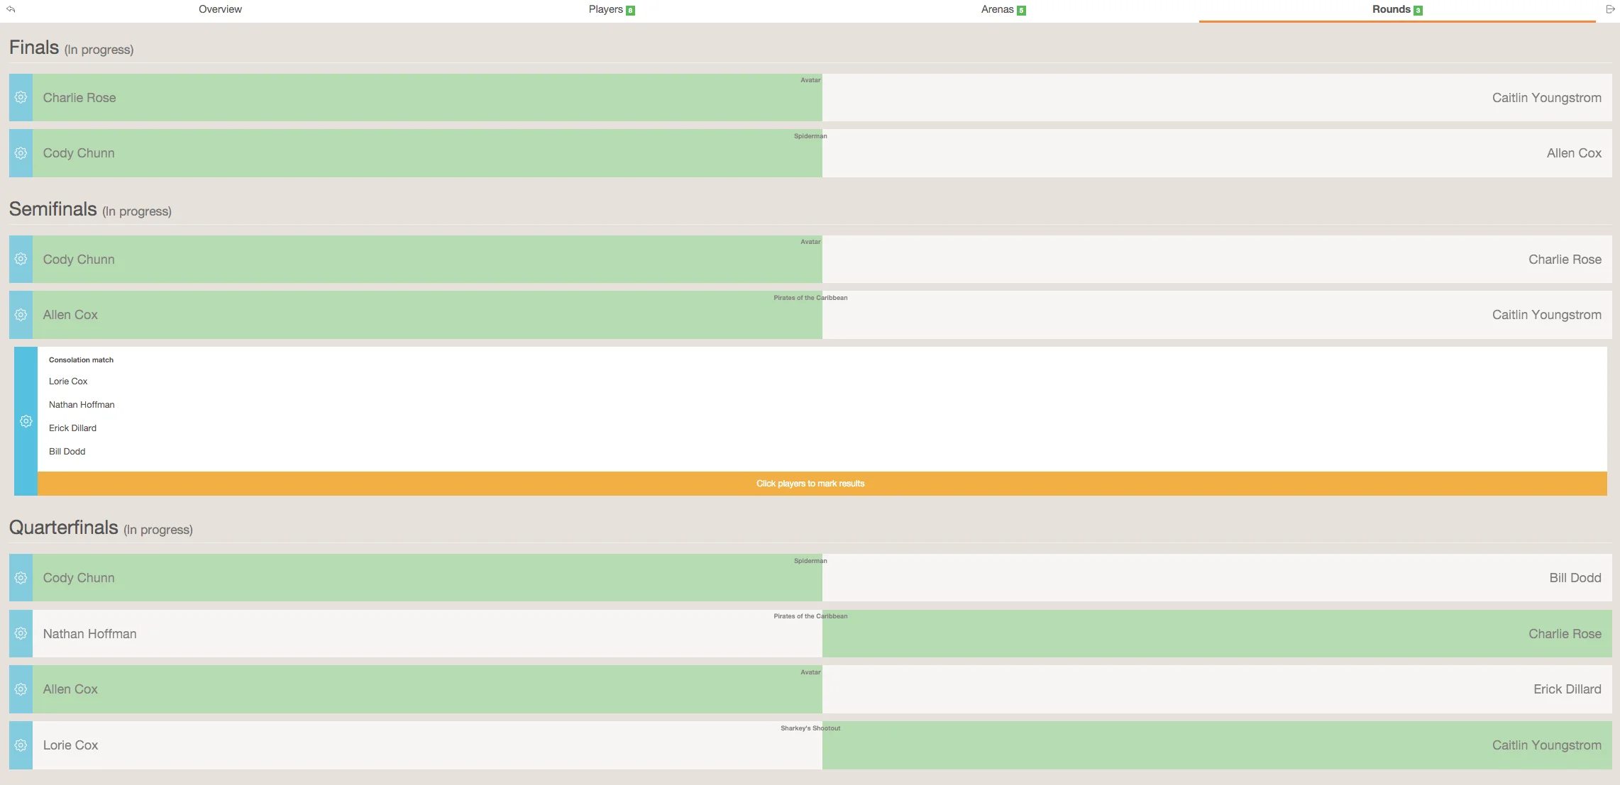Viewport: 1620px width, 785px height.
Task: Mark Allen Cox winner in Finals
Action: coord(1573,153)
